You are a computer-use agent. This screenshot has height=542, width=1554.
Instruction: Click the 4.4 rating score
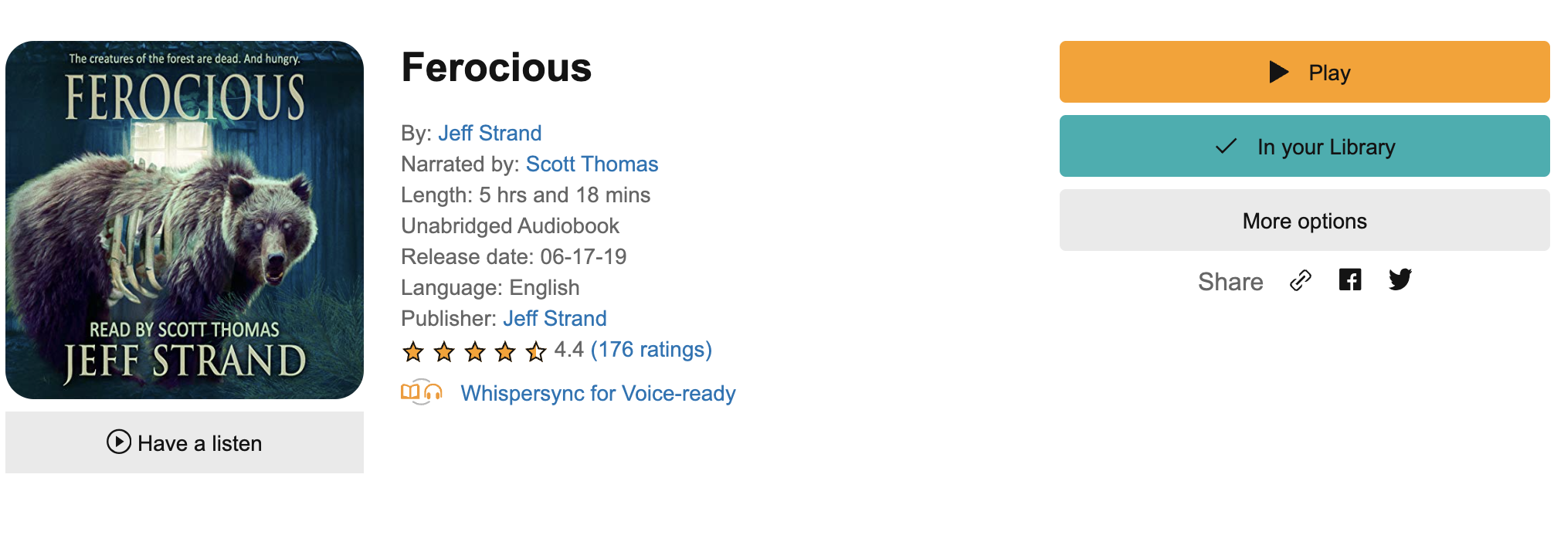(568, 350)
